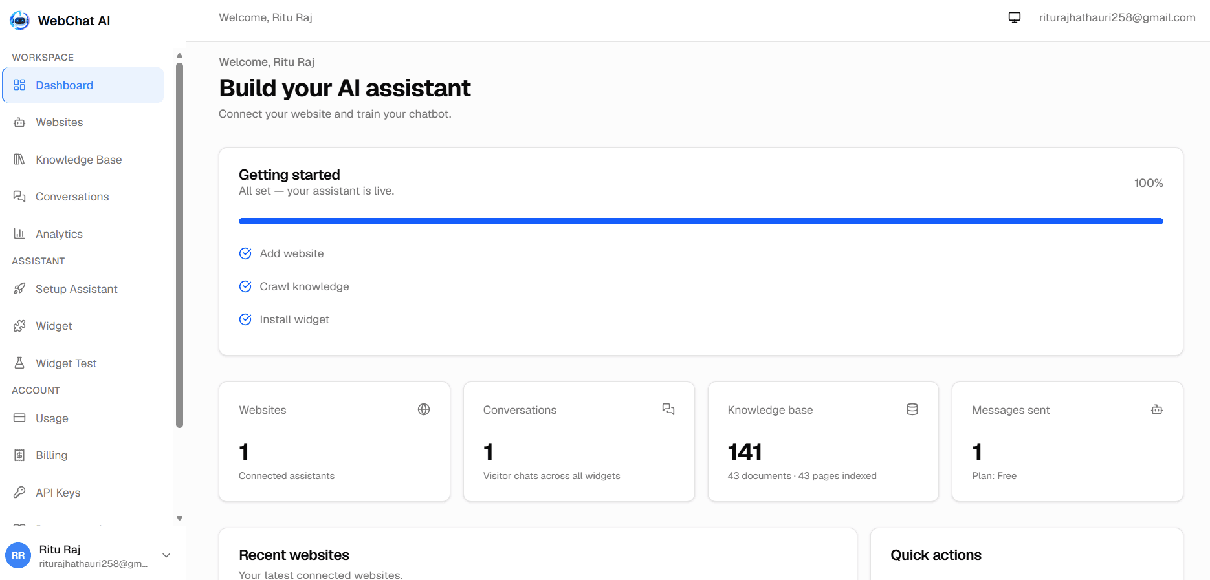Image resolution: width=1210 pixels, height=580 pixels.
Task: Click the Ritu Raj name in sidebar footer
Action: (x=60, y=550)
